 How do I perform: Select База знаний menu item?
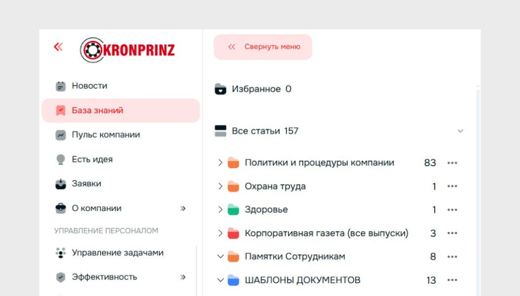[121, 110]
